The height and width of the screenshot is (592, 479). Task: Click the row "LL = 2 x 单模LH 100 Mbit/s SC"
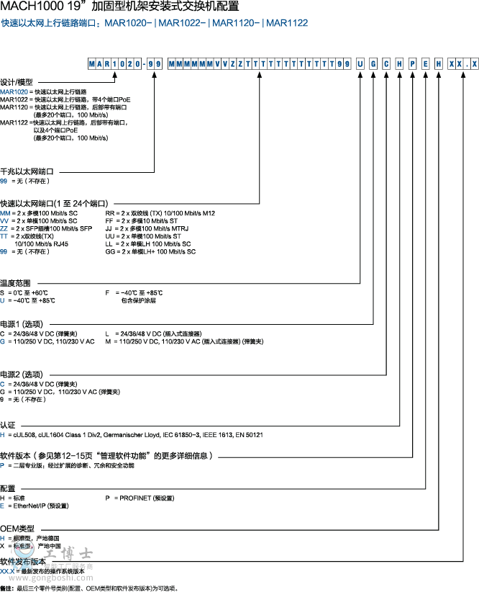[148, 244]
